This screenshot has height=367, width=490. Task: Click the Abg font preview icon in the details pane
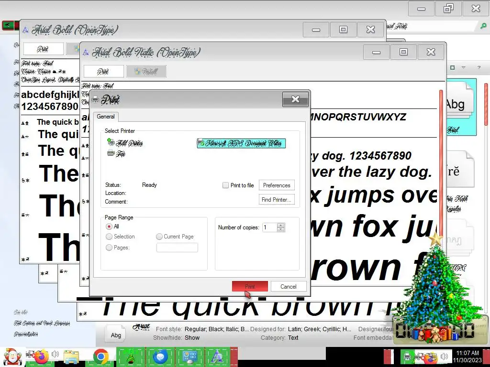(116, 335)
